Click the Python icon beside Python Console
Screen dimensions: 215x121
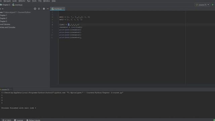27,120
